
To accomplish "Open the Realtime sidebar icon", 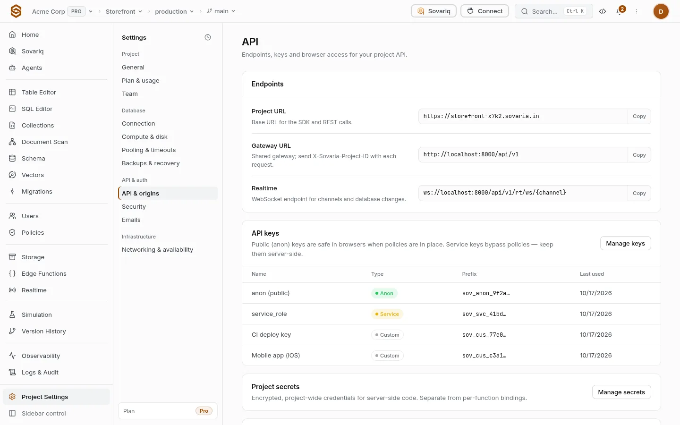I will (12, 290).
